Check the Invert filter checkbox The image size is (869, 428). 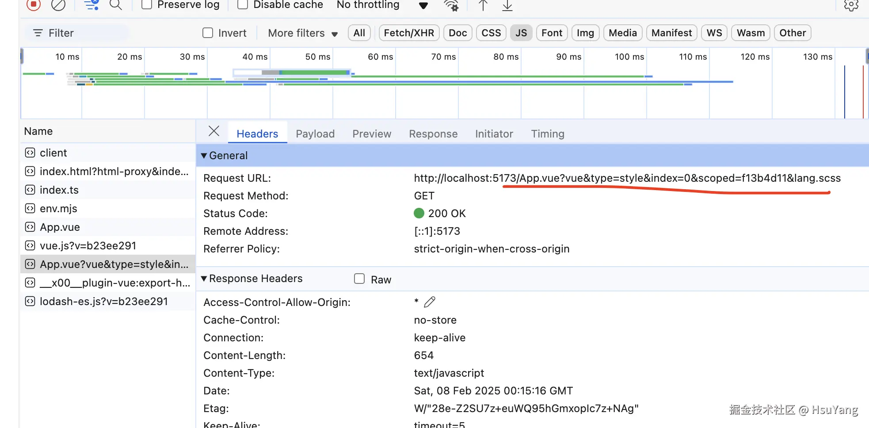[208, 33]
